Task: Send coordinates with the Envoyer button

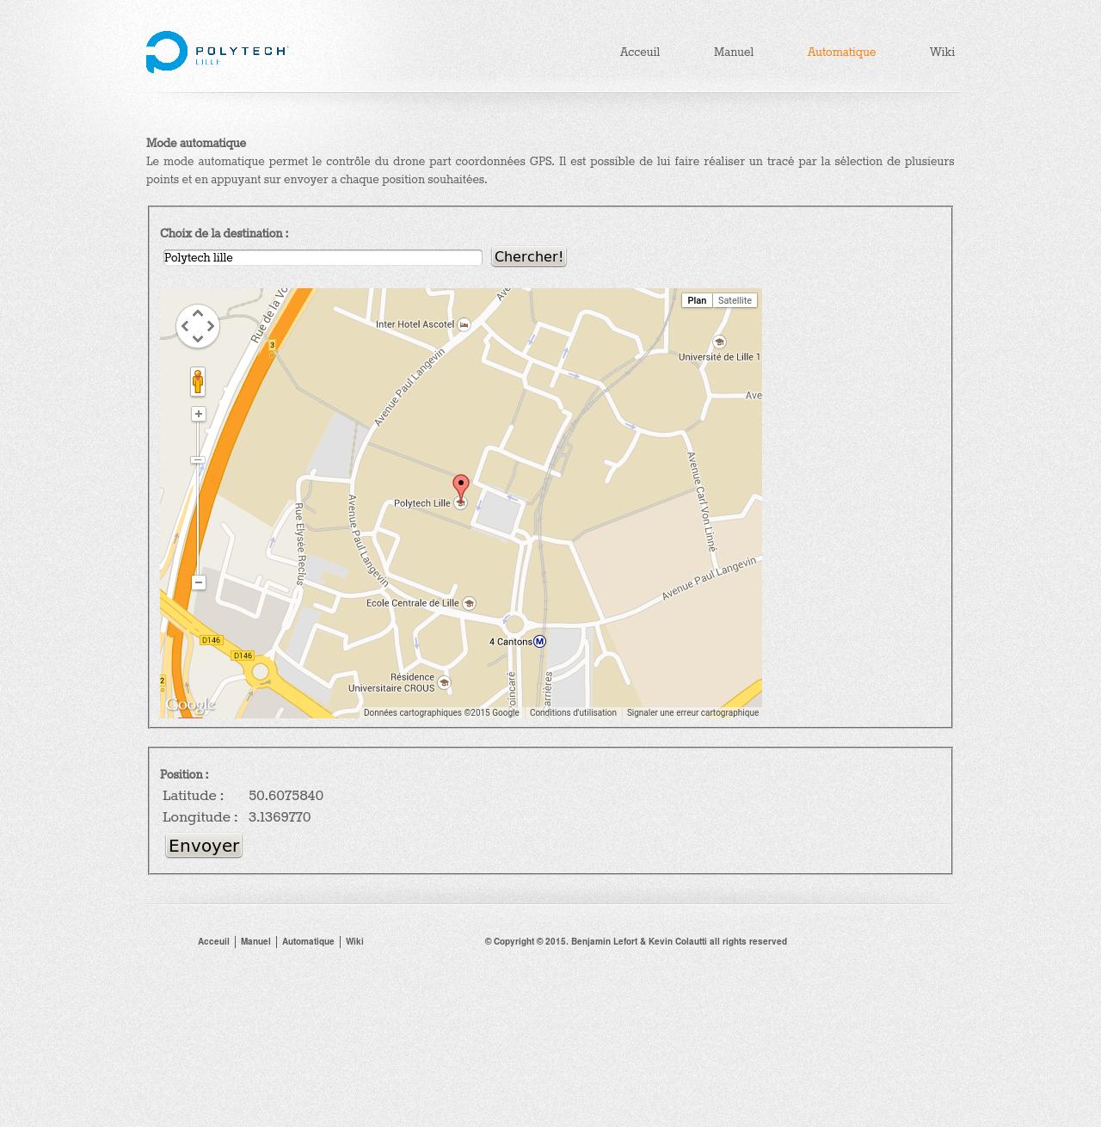Action: tap(204, 846)
